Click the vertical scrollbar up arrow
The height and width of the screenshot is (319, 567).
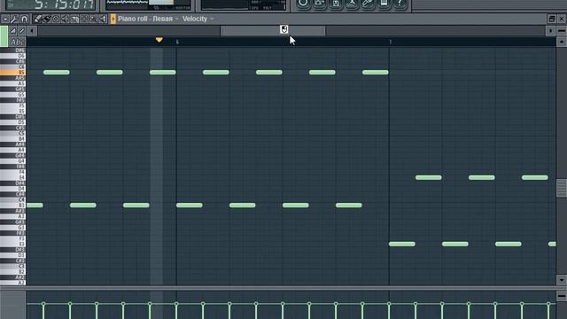tap(561, 43)
